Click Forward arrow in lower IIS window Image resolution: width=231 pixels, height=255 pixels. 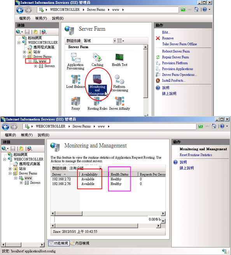click(14, 127)
